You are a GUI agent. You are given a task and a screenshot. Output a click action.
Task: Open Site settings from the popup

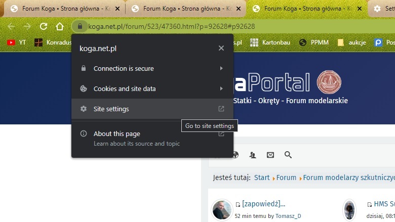coord(152,109)
